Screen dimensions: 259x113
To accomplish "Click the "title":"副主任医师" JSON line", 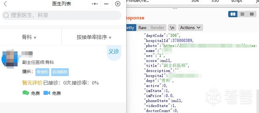I will [166, 65].
